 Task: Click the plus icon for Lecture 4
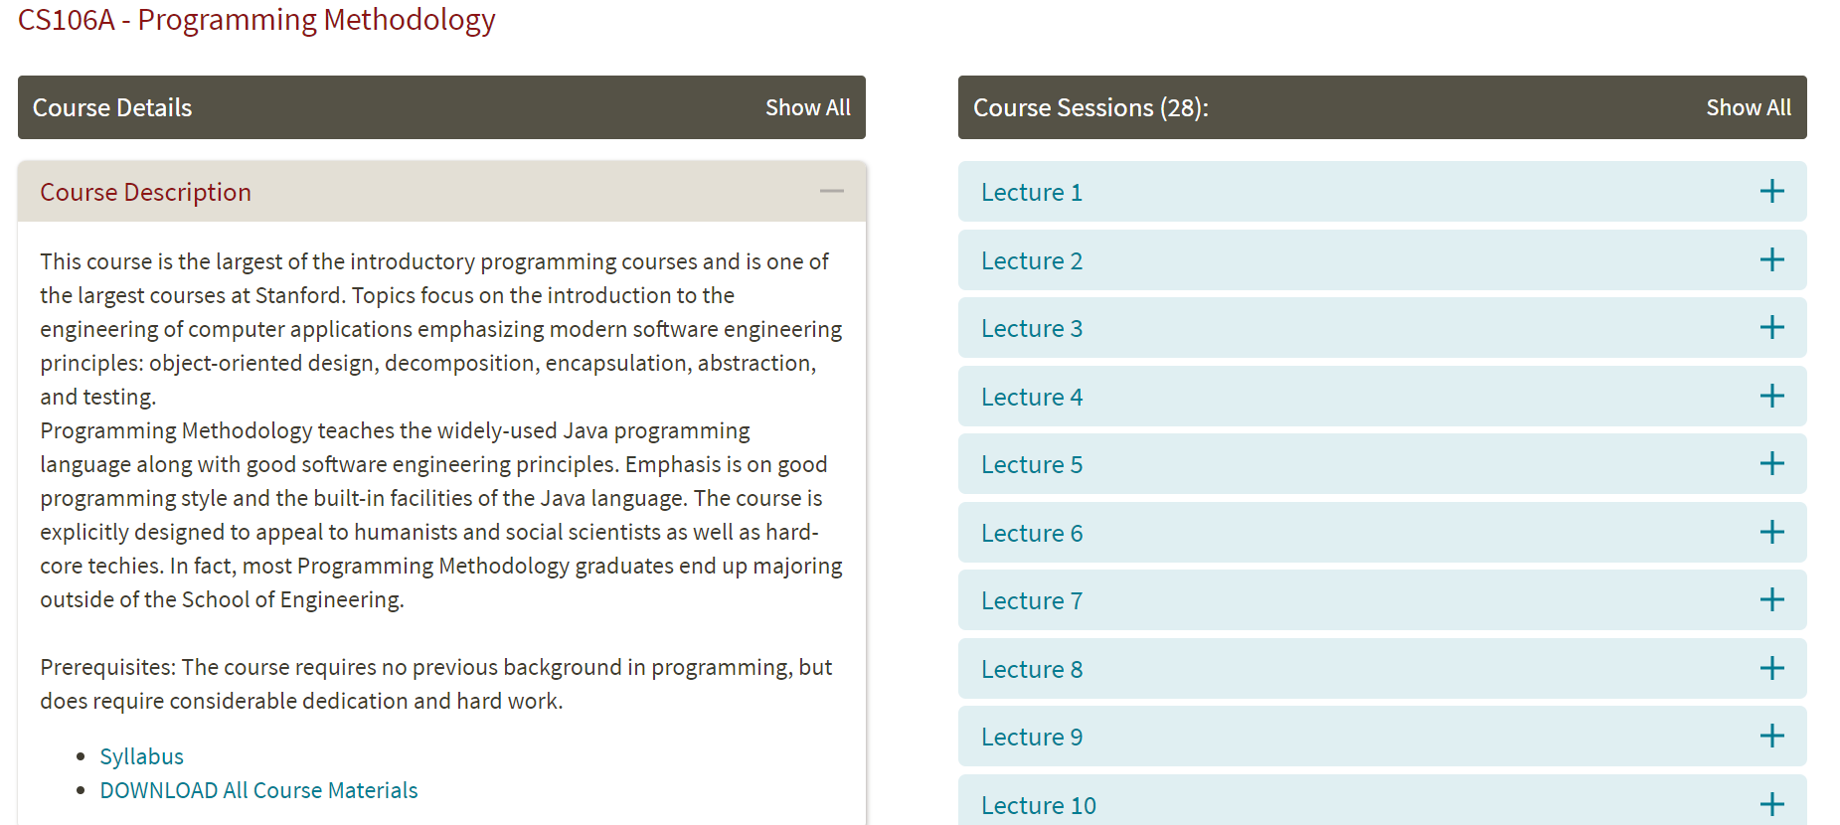click(x=1771, y=397)
